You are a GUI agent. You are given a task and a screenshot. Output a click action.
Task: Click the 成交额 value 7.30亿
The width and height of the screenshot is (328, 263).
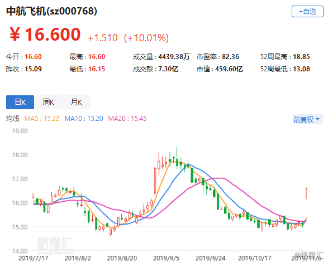point(168,69)
